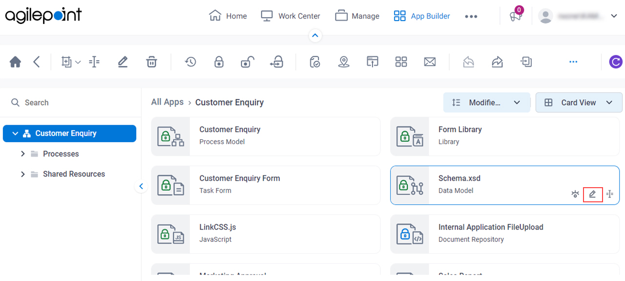Expand the user account dropdown arrow

tap(614, 16)
